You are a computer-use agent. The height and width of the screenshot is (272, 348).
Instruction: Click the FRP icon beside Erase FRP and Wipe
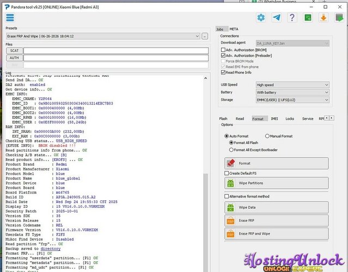tap(230, 234)
